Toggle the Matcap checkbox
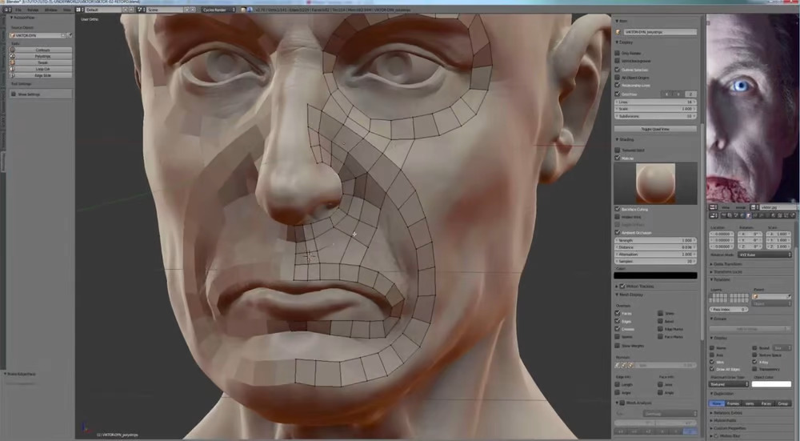 618,158
